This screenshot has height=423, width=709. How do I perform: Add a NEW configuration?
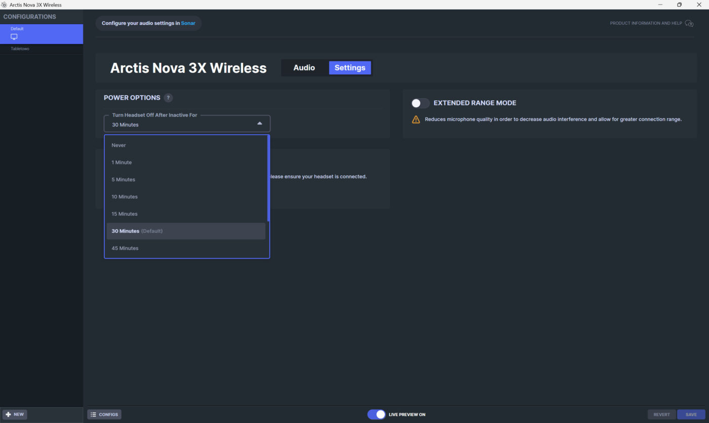pyautogui.click(x=15, y=414)
